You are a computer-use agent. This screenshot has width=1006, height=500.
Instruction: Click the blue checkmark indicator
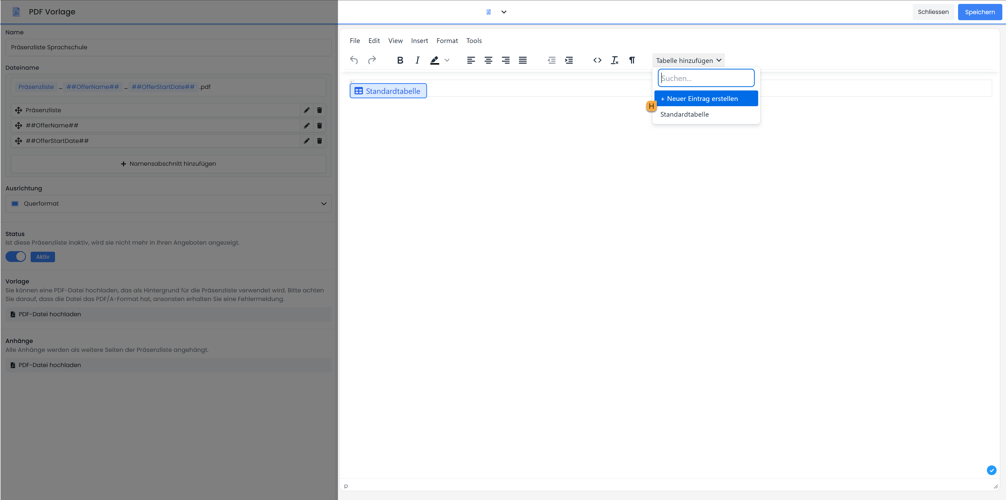point(991,470)
